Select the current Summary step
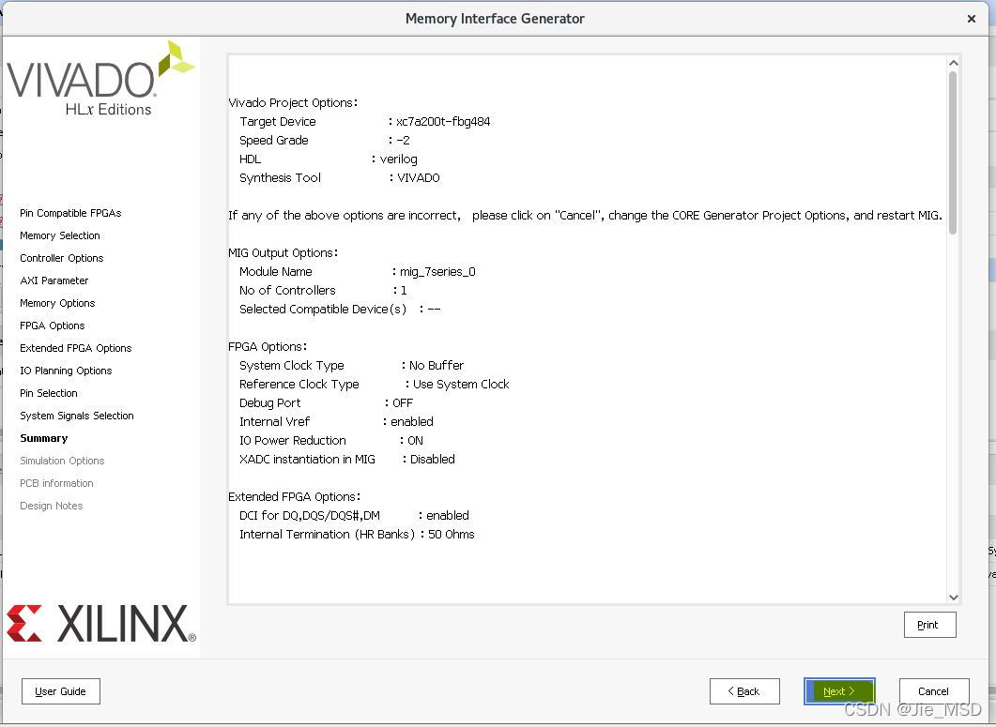The height and width of the screenshot is (727, 996). [44, 438]
